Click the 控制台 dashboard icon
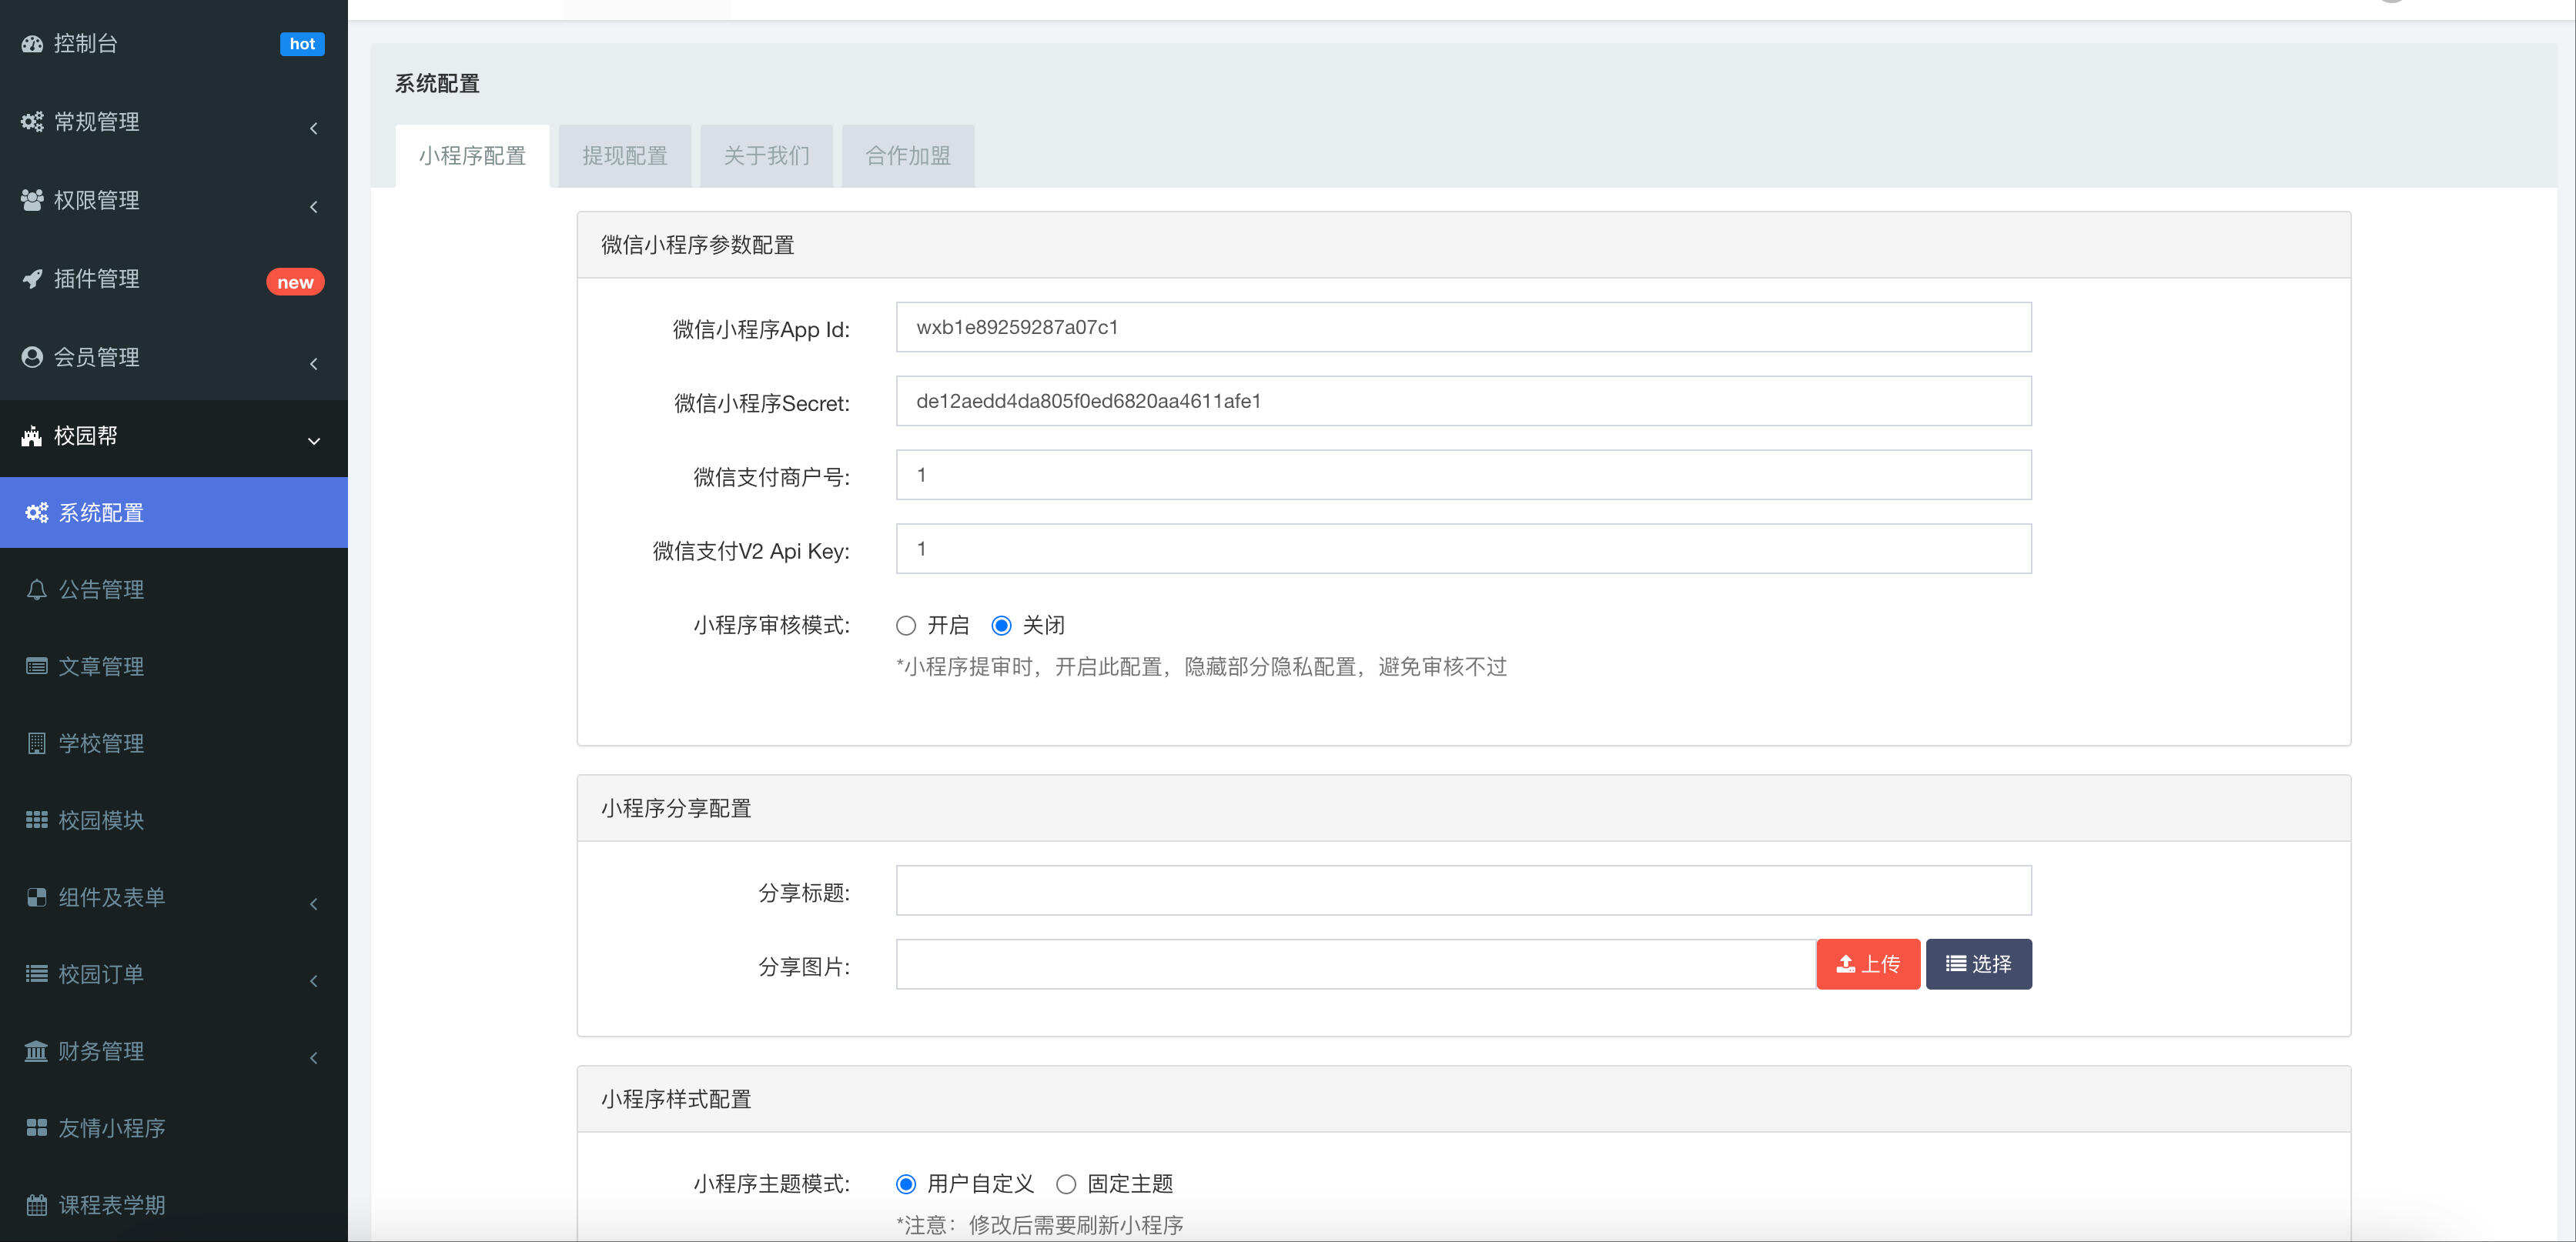Screen dimensions: 2576x1242 (32, 44)
